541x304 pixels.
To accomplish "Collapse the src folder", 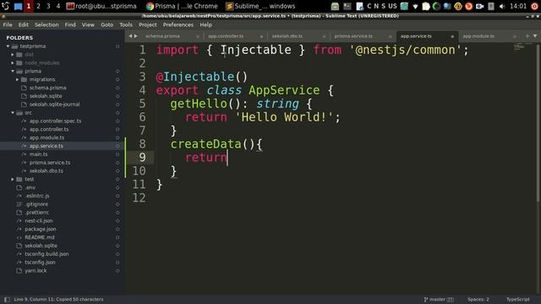I will [13, 112].
